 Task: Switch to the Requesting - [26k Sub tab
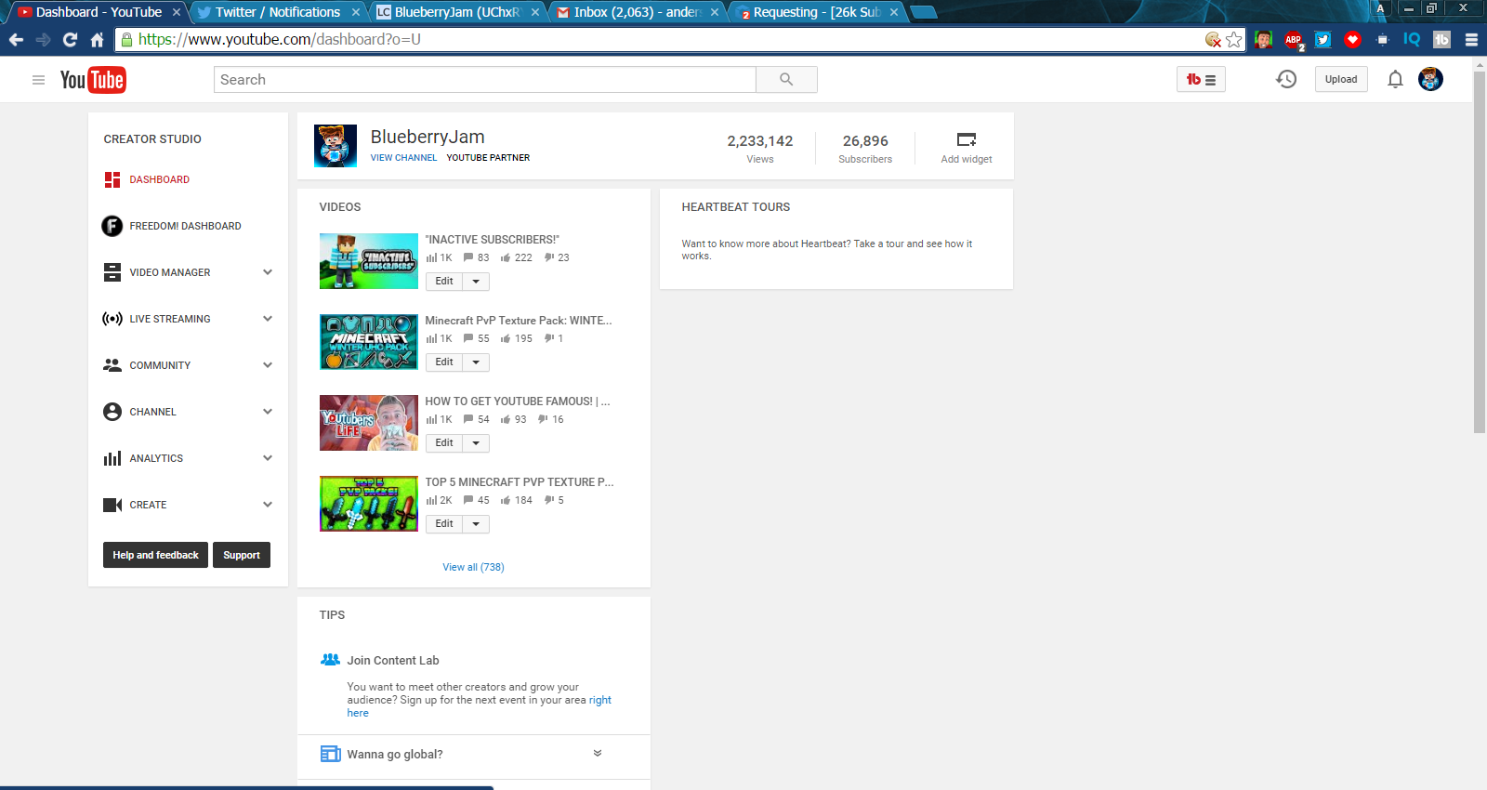[816, 12]
